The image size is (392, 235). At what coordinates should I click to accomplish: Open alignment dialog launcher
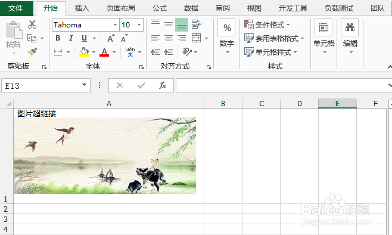click(209, 67)
